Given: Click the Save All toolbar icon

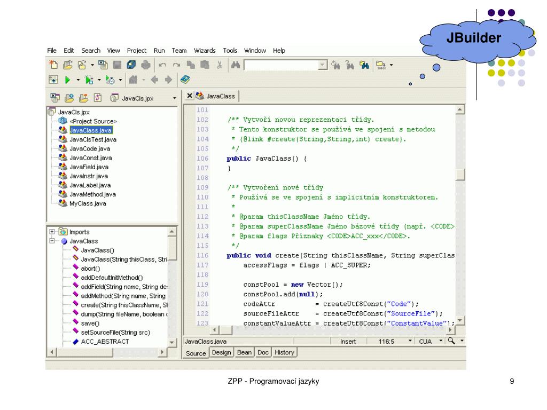Looking at the screenshot, I should pos(131,65).
